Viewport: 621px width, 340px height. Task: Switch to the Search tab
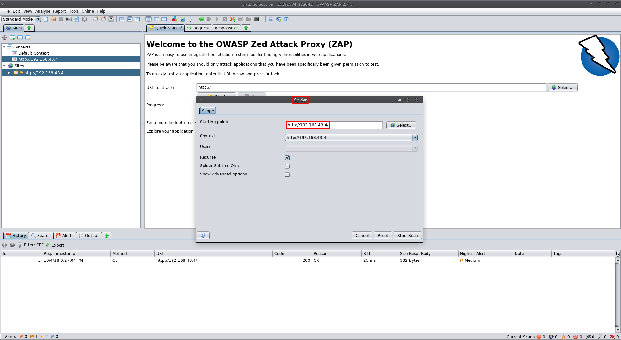(x=41, y=235)
